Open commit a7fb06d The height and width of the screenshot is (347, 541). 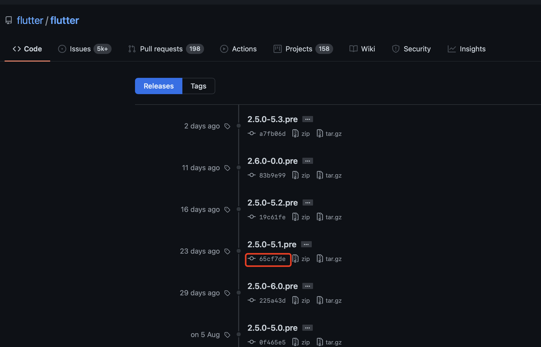[x=267, y=134]
